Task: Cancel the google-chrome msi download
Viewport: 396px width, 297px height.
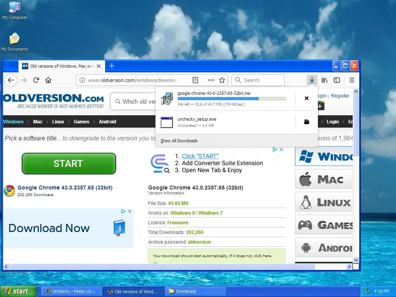Action: tap(307, 98)
